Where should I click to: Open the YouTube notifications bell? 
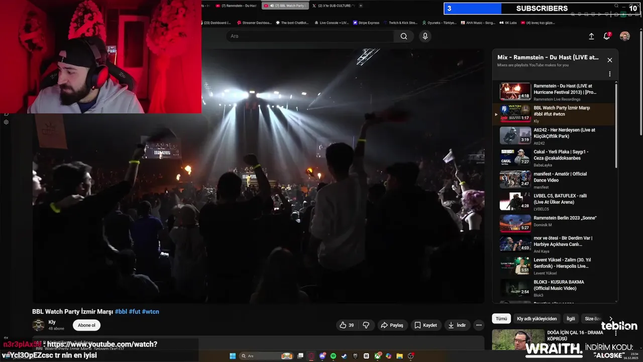click(607, 36)
